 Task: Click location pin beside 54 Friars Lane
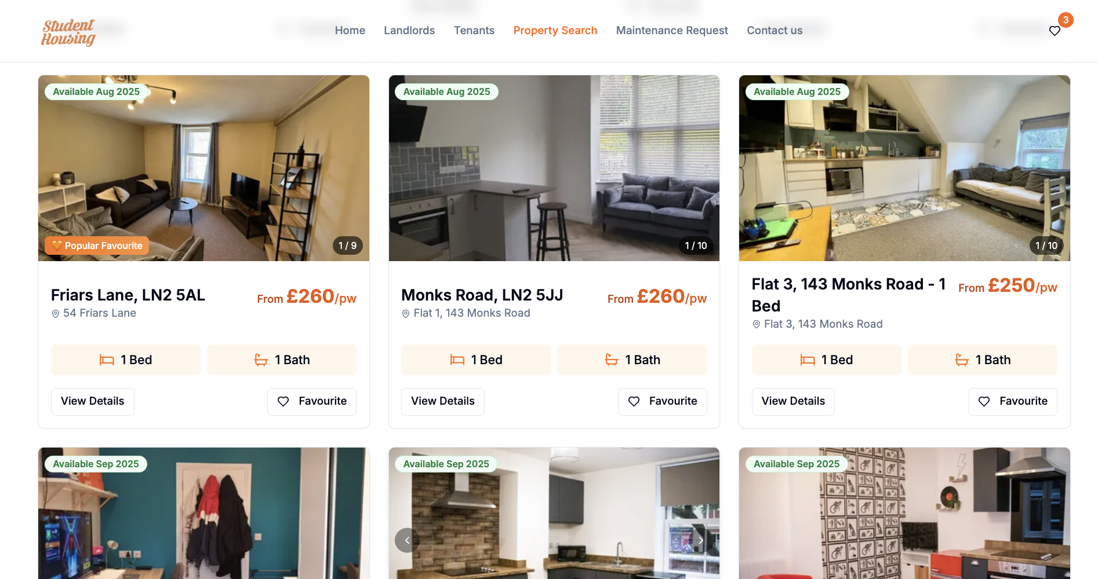pyautogui.click(x=56, y=313)
